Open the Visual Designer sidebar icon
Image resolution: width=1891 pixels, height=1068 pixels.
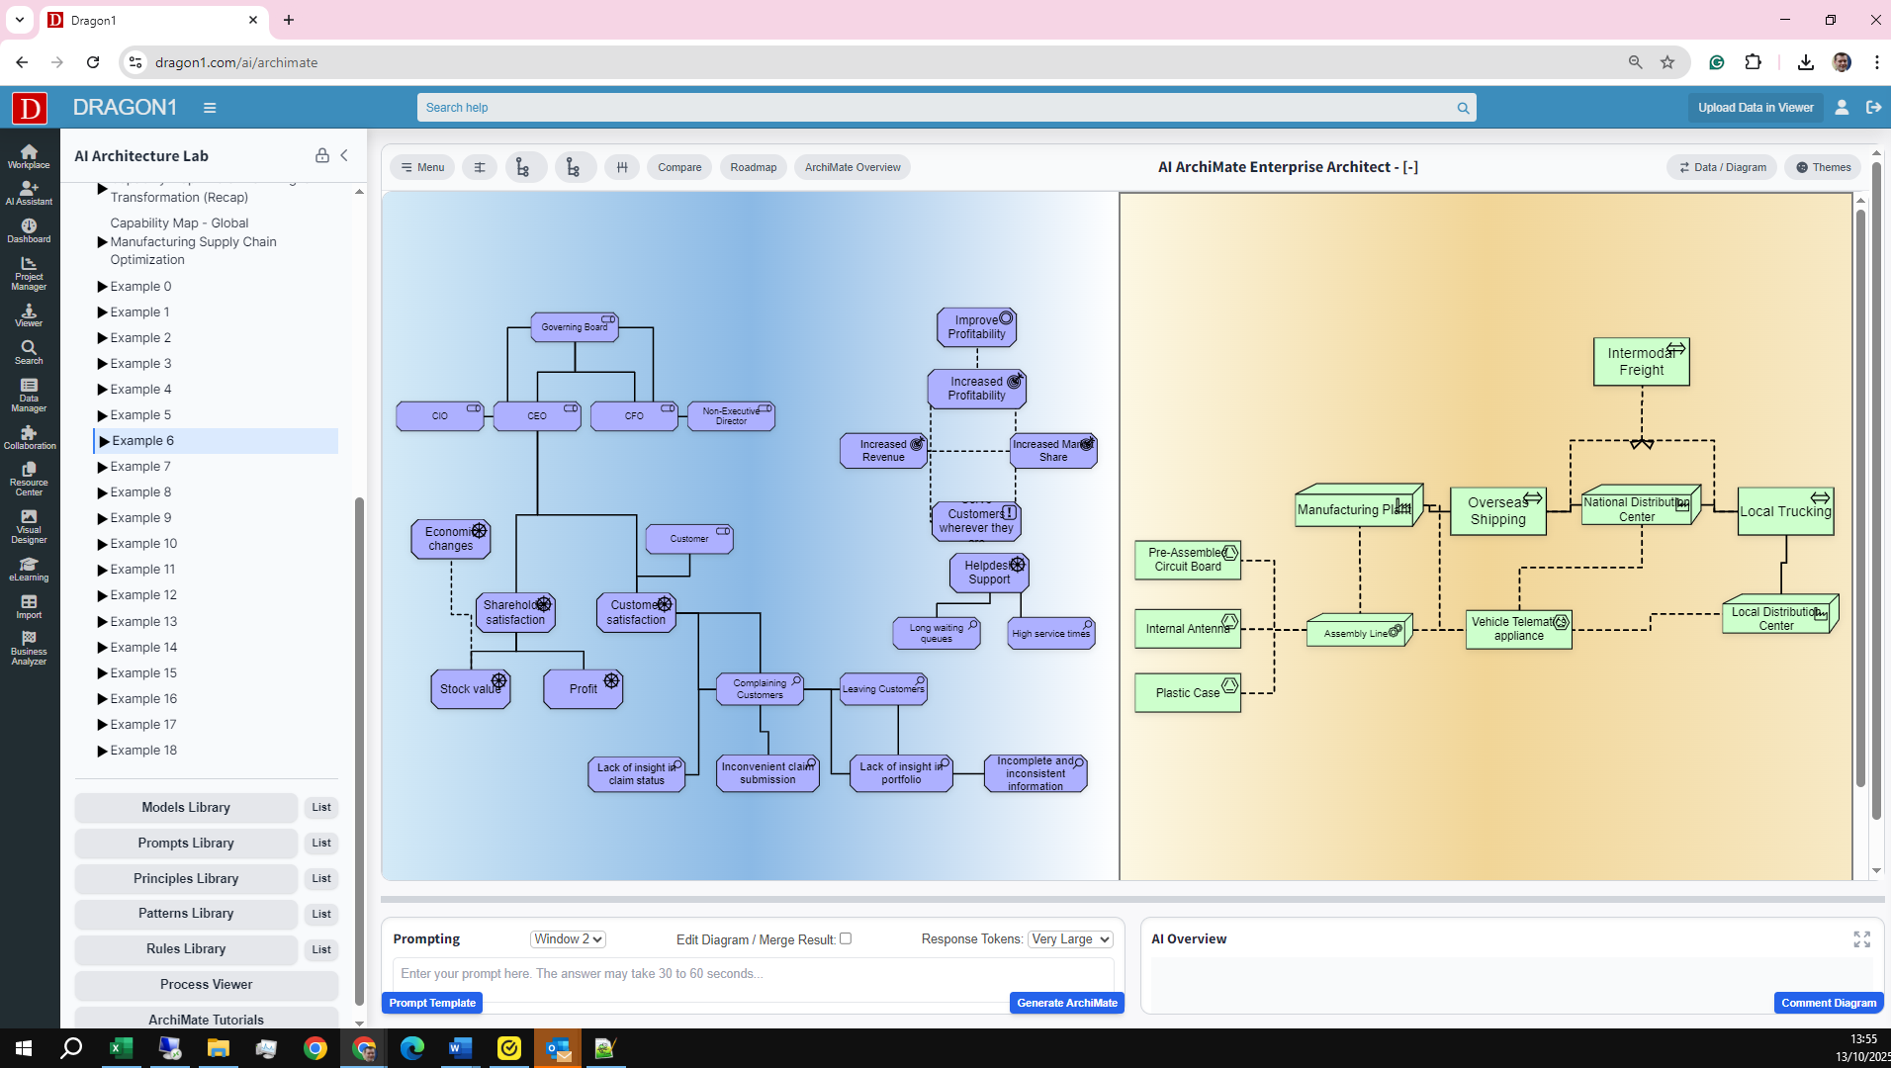point(29,526)
